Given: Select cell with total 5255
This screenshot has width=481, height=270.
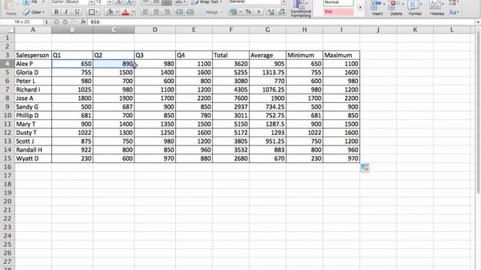Looking at the screenshot, I should click(231, 72).
